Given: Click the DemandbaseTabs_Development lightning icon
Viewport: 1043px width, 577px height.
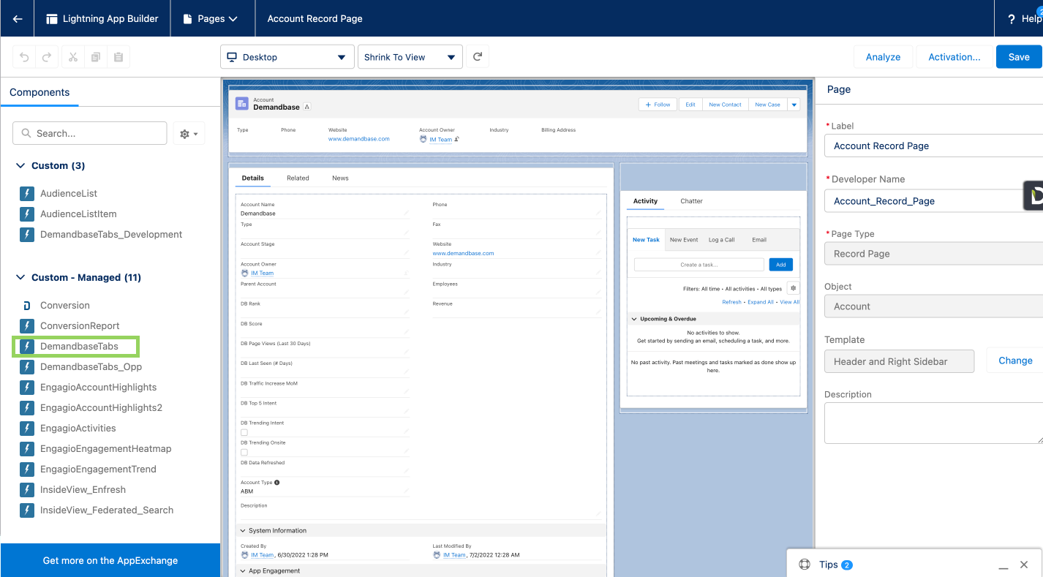Looking at the screenshot, I should [27, 235].
